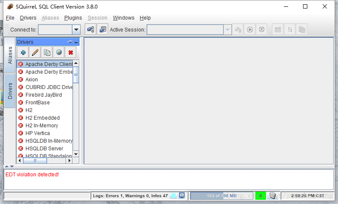Click the driver list horizontal scrollbar thumb
338x204 pixels.
pos(35,161)
